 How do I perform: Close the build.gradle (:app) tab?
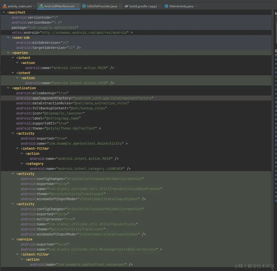point(160,6)
